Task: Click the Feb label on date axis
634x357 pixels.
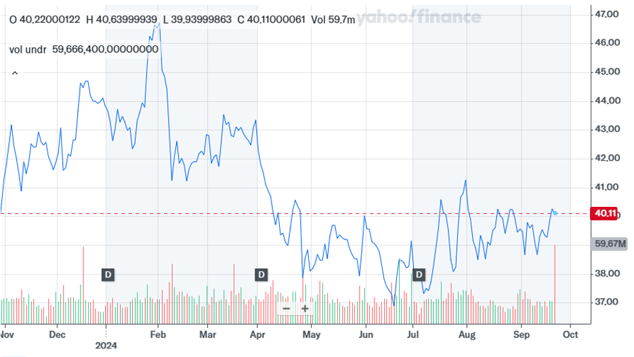Action: pos(158,334)
